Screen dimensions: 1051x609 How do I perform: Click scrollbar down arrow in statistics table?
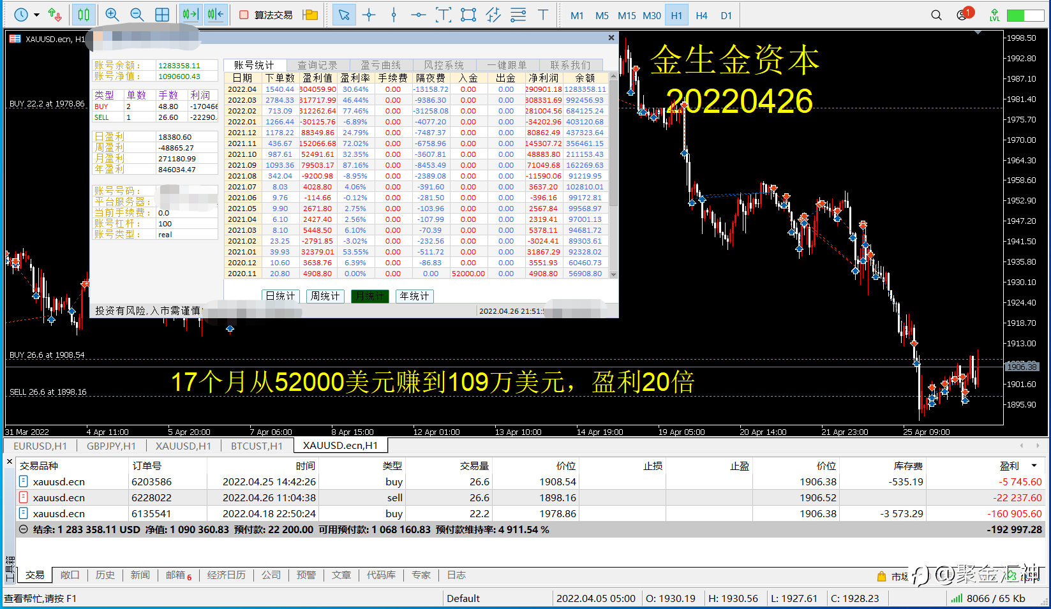pyautogui.click(x=613, y=274)
